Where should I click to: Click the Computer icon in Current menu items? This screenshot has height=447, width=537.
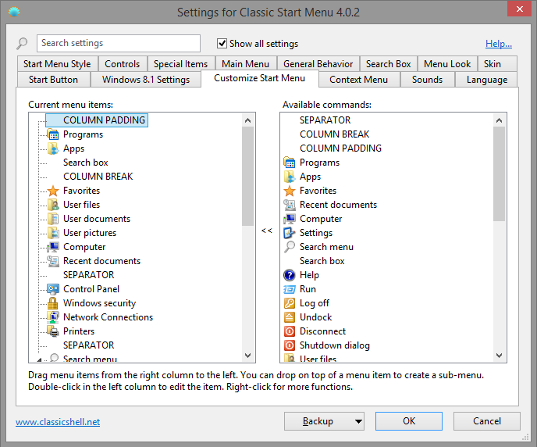(53, 247)
